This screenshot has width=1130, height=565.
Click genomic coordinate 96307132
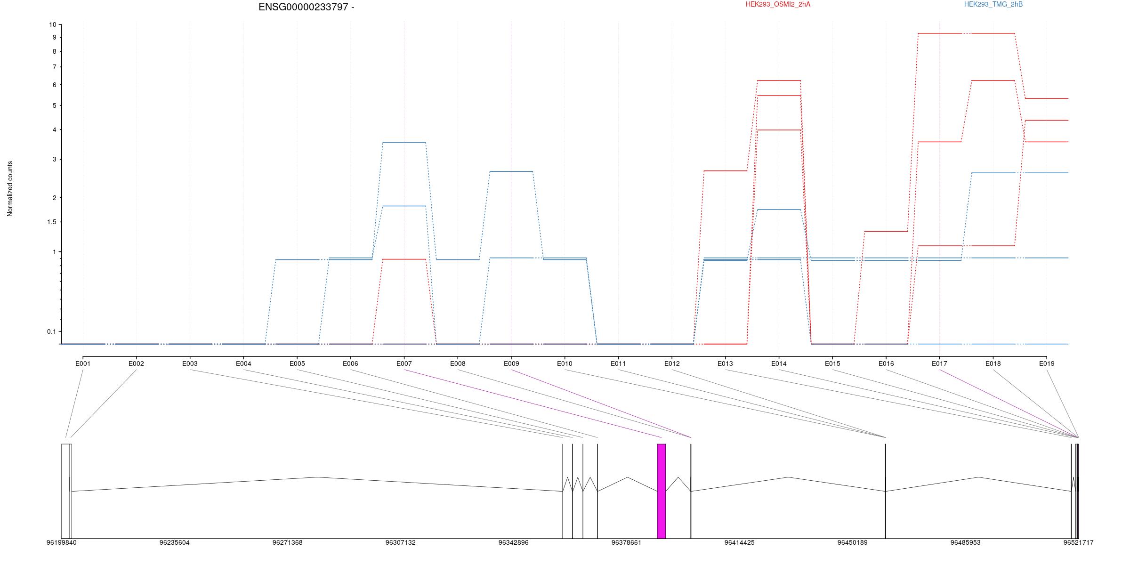point(400,542)
